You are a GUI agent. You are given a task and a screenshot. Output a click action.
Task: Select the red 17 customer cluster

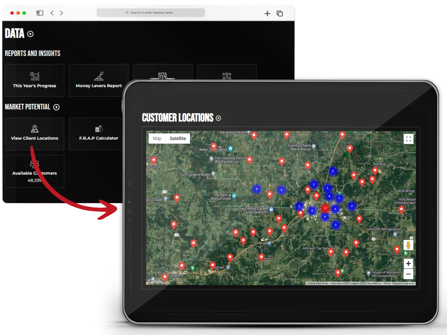325,208
